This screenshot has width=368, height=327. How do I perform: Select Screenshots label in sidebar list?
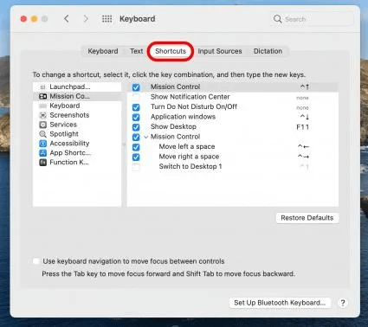(x=69, y=115)
